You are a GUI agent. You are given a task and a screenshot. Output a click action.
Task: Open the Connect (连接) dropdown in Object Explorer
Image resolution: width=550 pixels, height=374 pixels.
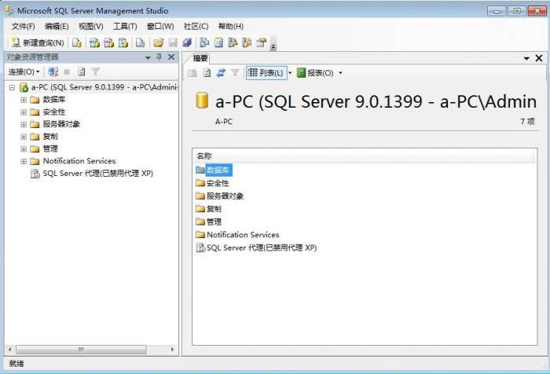coord(24,72)
